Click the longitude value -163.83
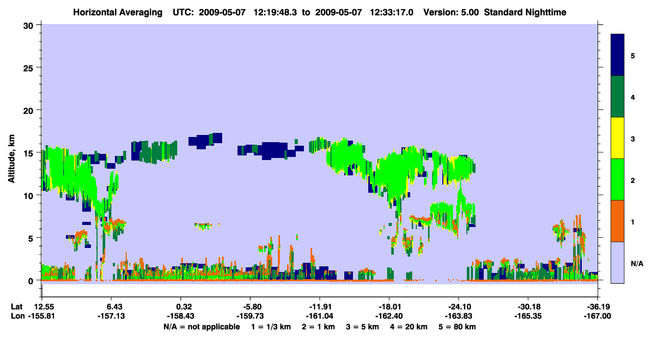The width and height of the screenshot is (664, 341). pos(459,316)
